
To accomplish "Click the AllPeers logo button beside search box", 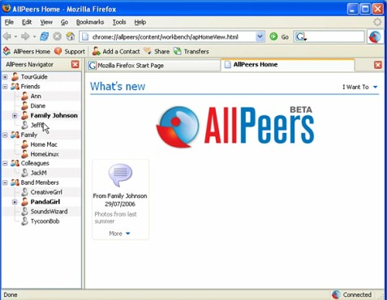I will coord(375,36).
